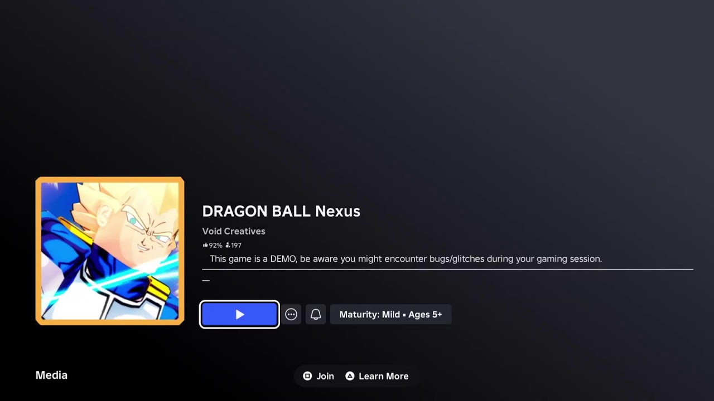The width and height of the screenshot is (714, 401).
Task: Select the DRAGON BALL Nexus game thumbnail
Action: [x=110, y=251]
